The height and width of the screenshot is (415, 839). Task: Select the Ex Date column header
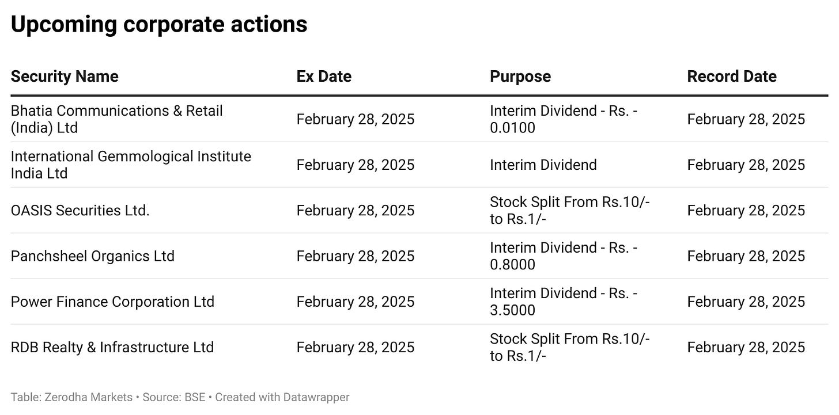pyautogui.click(x=324, y=77)
